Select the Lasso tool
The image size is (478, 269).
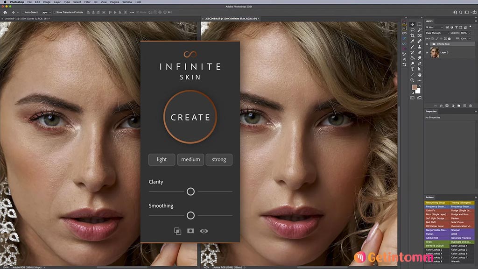point(412,30)
